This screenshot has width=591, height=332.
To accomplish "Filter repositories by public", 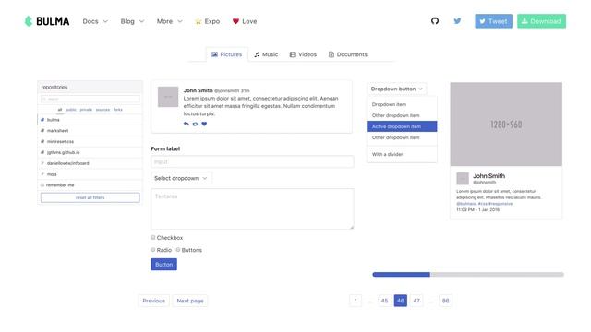I will click(x=71, y=110).
